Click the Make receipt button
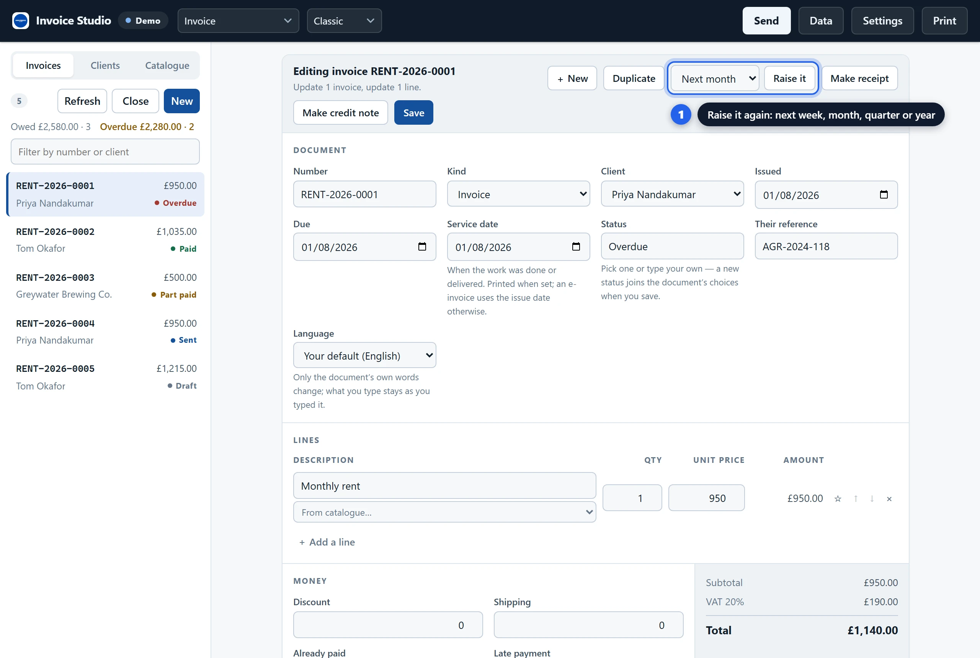Viewport: 980px width, 658px height. click(x=859, y=78)
